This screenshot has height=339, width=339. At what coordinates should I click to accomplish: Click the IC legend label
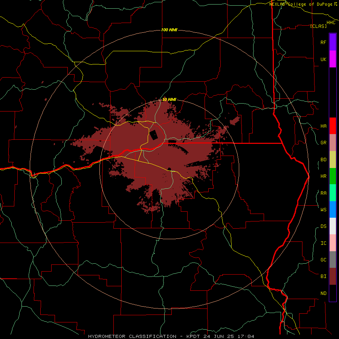tap(323, 243)
